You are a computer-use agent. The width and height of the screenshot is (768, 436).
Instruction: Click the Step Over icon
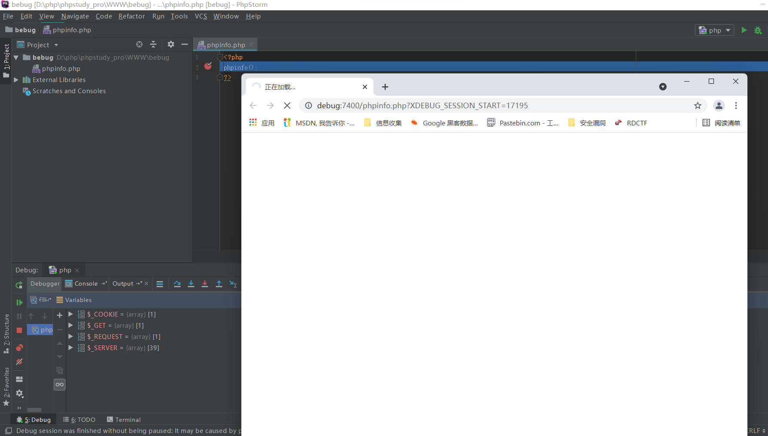click(177, 284)
